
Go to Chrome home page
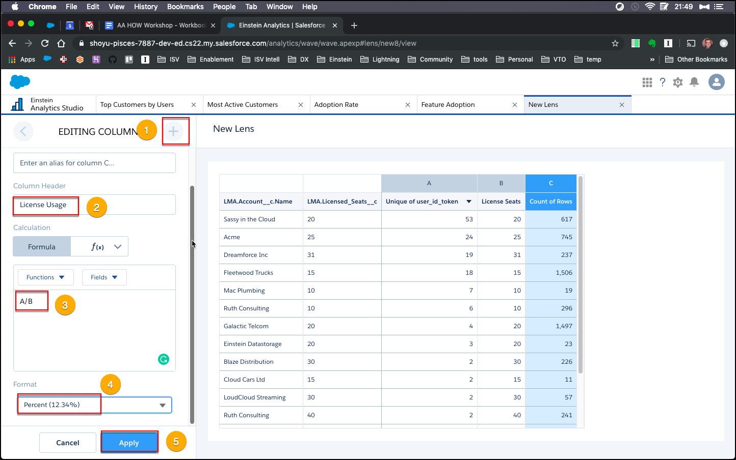[61, 43]
